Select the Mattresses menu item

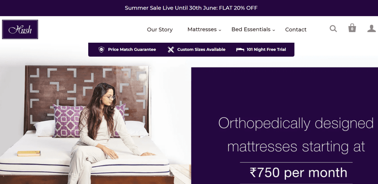(x=202, y=29)
